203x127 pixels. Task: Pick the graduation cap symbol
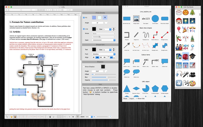point(192,56)
